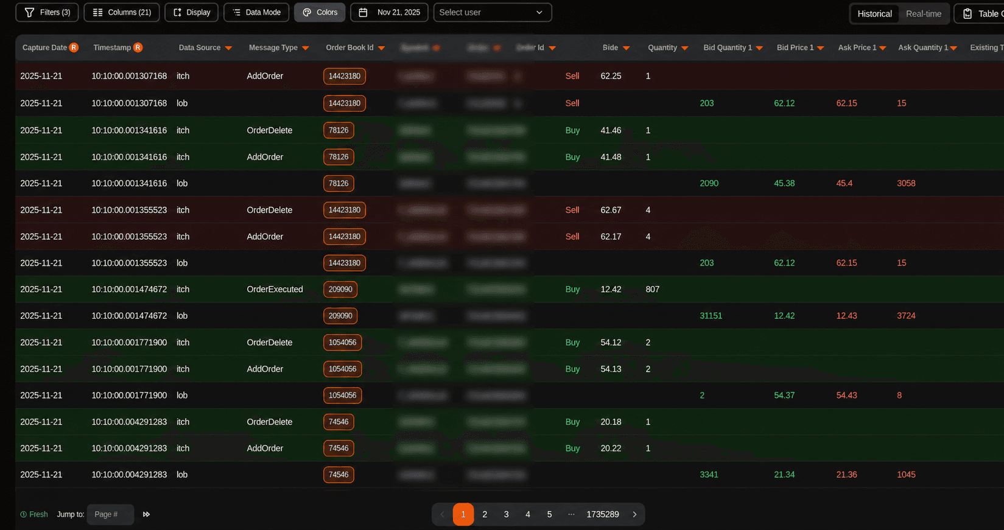Click the Table clipboard icon
The width and height of the screenshot is (1004, 530).
[x=967, y=13]
